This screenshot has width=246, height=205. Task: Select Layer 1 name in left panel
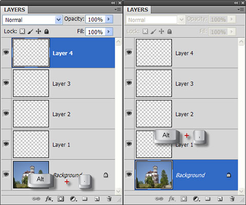(x=61, y=145)
